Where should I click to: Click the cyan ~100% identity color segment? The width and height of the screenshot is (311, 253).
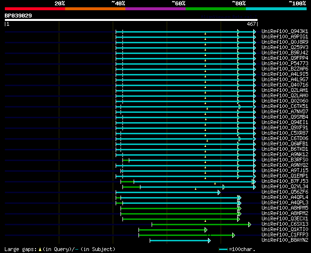[x=276, y=9]
